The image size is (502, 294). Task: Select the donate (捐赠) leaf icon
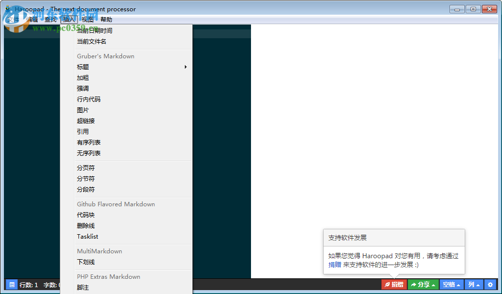tap(387, 284)
